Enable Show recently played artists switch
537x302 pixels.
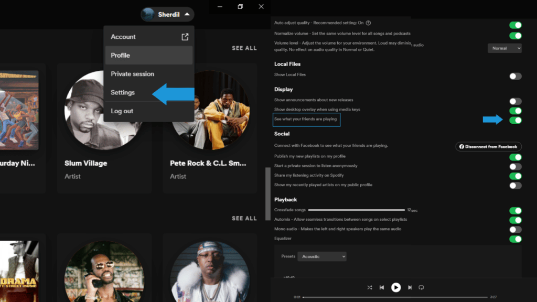515,186
